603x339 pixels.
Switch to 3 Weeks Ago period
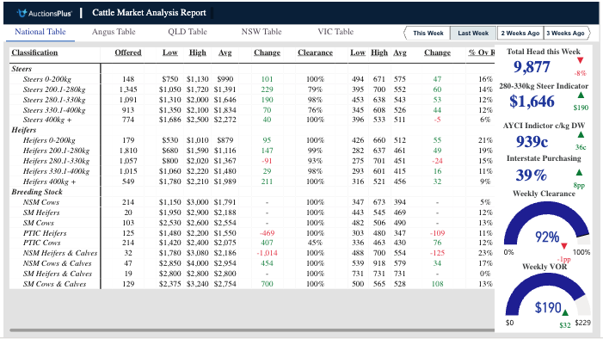point(565,33)
